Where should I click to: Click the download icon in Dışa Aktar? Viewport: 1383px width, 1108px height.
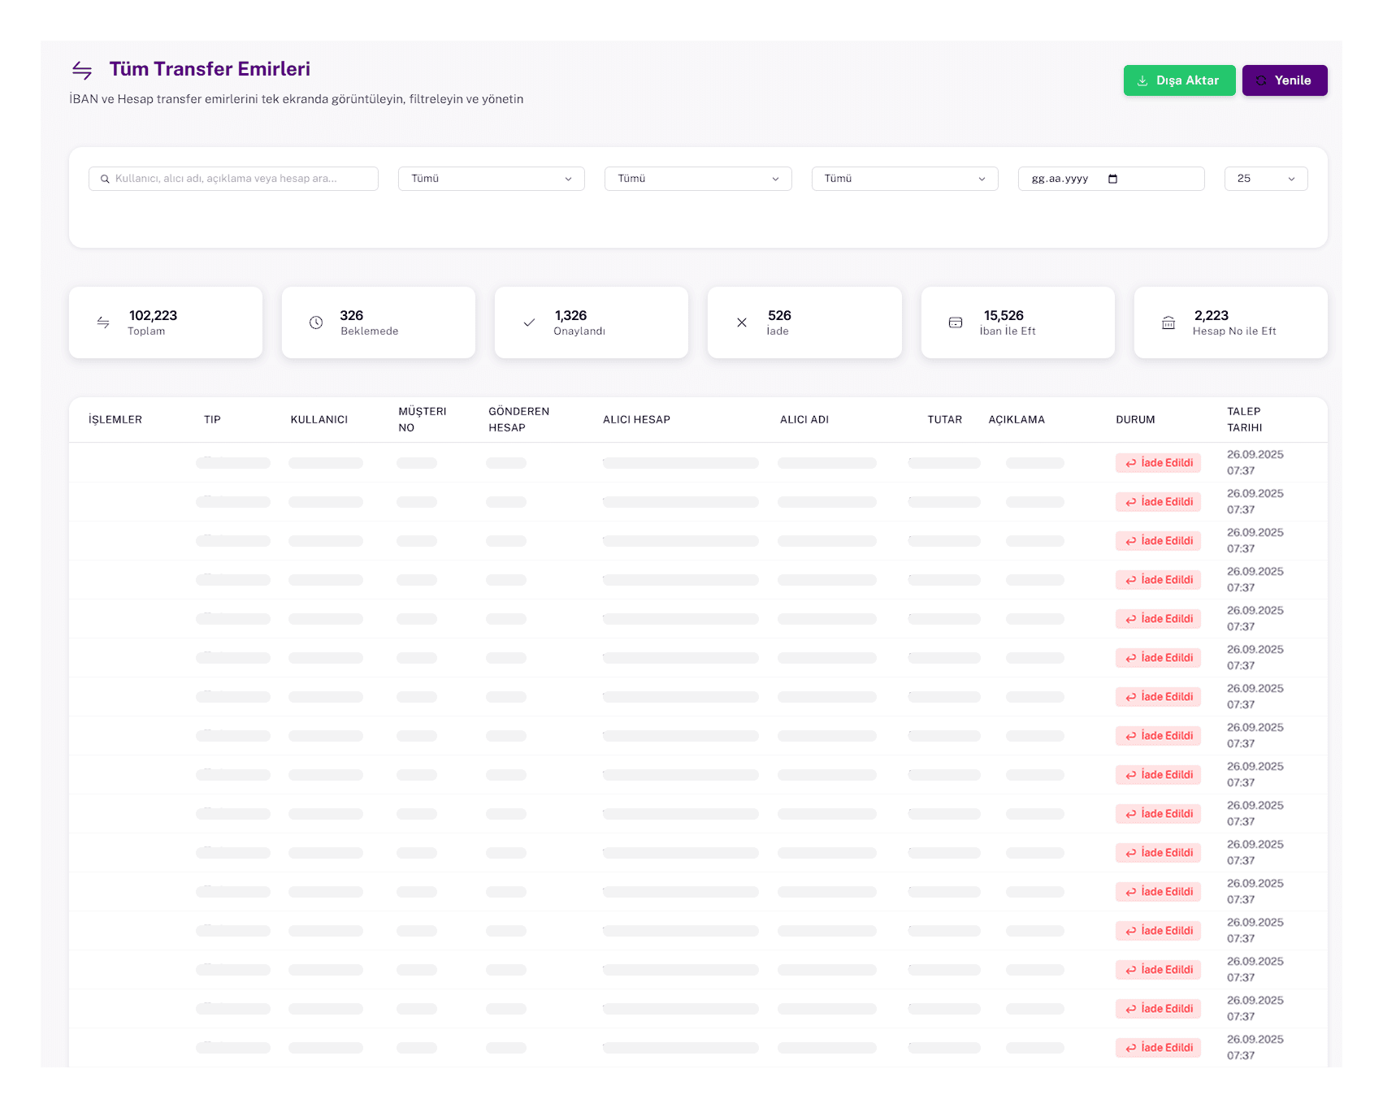[1142, 80]
